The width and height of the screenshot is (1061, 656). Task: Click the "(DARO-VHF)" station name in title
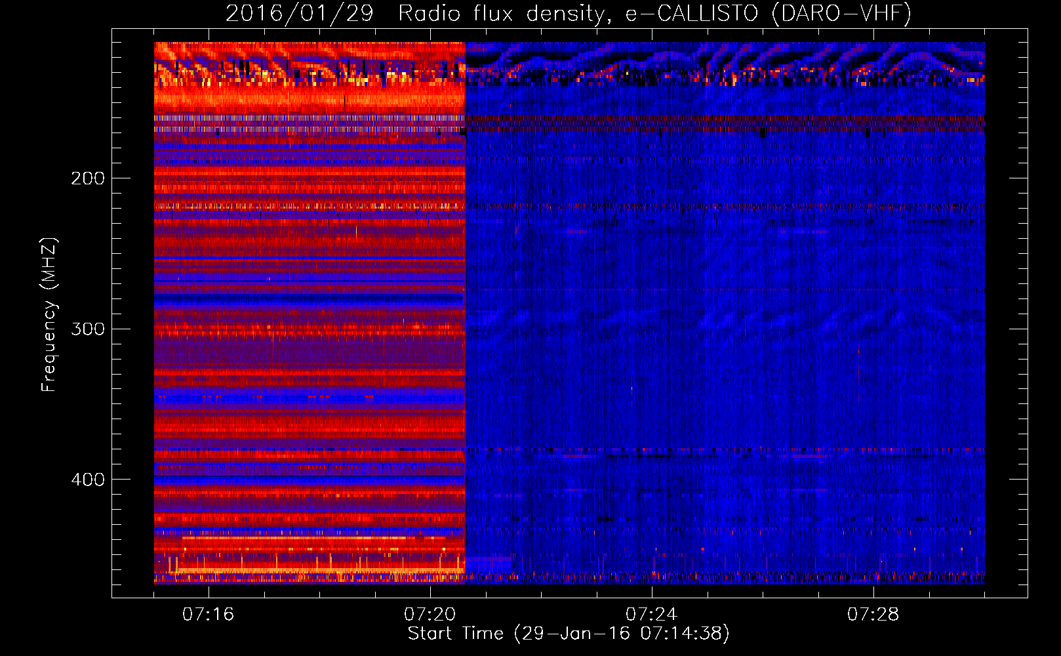841,13
